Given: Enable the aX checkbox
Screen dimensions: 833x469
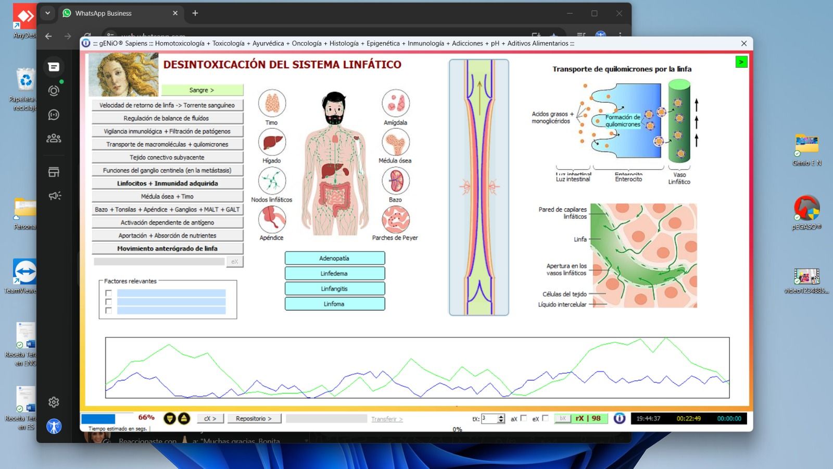Looking at the screenshot, I should [x=524, y=418].
